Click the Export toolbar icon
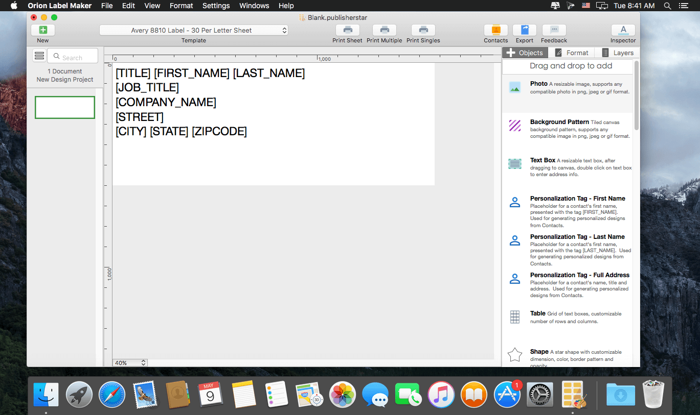The image size is (700, 415). point(525,30)
